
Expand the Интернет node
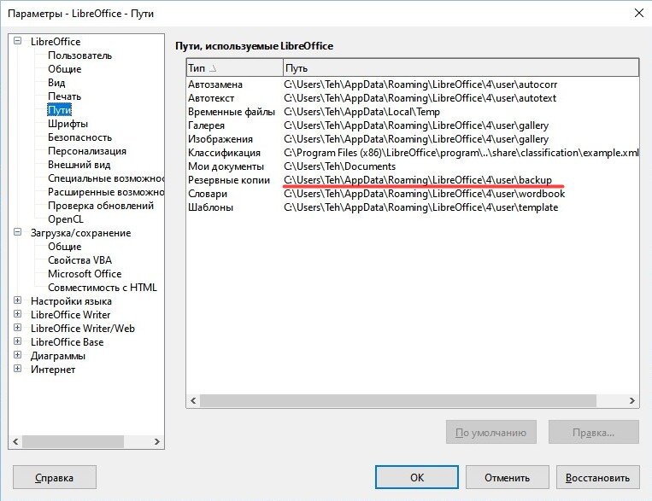17,369
